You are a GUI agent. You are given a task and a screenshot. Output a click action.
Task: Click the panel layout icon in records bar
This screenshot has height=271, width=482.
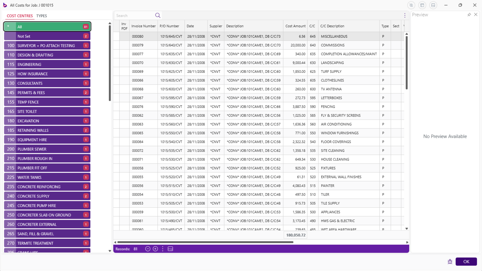[x=170, y=249]
